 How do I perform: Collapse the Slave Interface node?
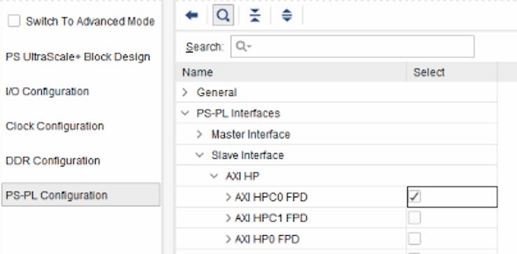pos(200,155)
